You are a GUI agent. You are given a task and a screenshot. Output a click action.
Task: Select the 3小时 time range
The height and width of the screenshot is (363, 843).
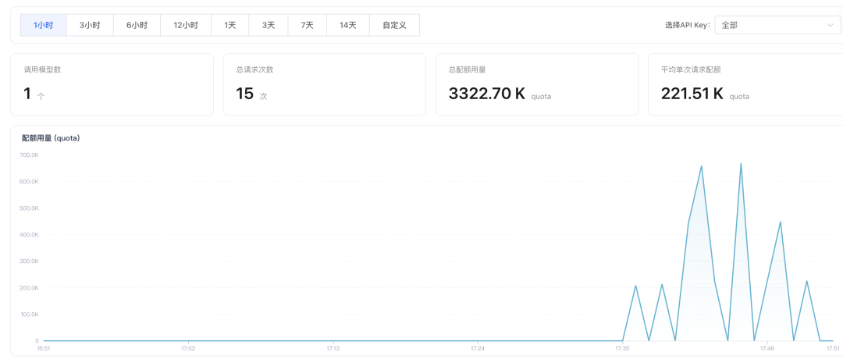90,25
